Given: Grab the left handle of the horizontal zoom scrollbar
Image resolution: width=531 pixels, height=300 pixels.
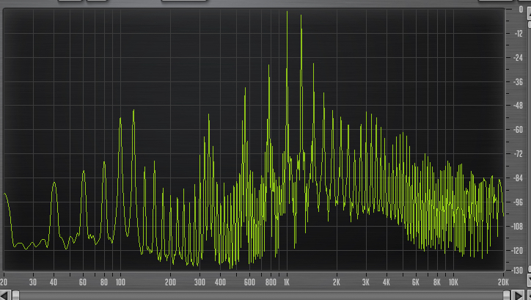Looking at the screenshot, I should 15,295.
